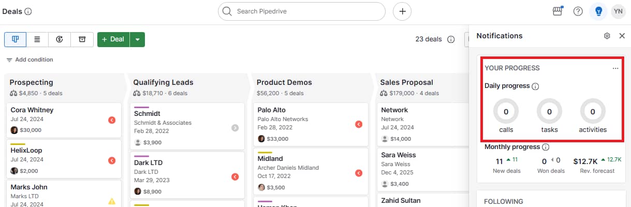Open the Marketplace icon
The width and height of the screenshot is (631, 207).
tap(557, 11)
